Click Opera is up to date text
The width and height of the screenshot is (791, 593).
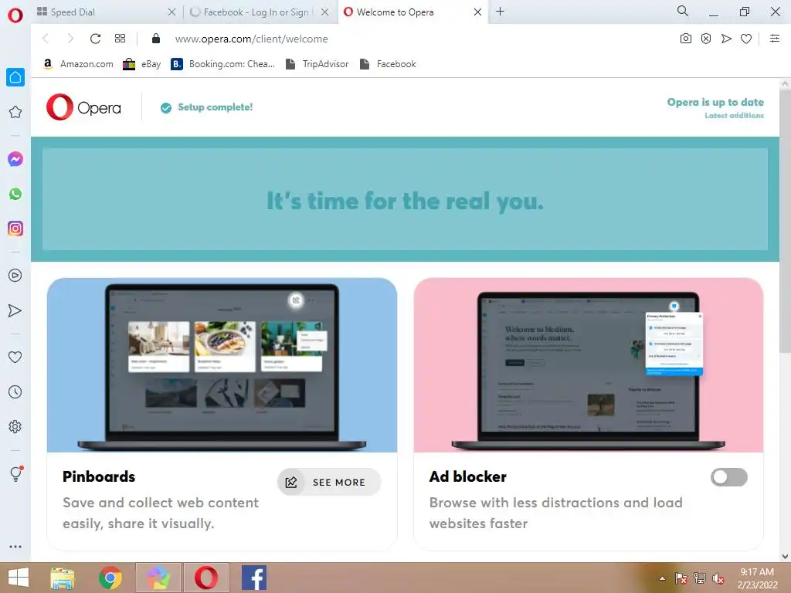[x=715, y=103]
